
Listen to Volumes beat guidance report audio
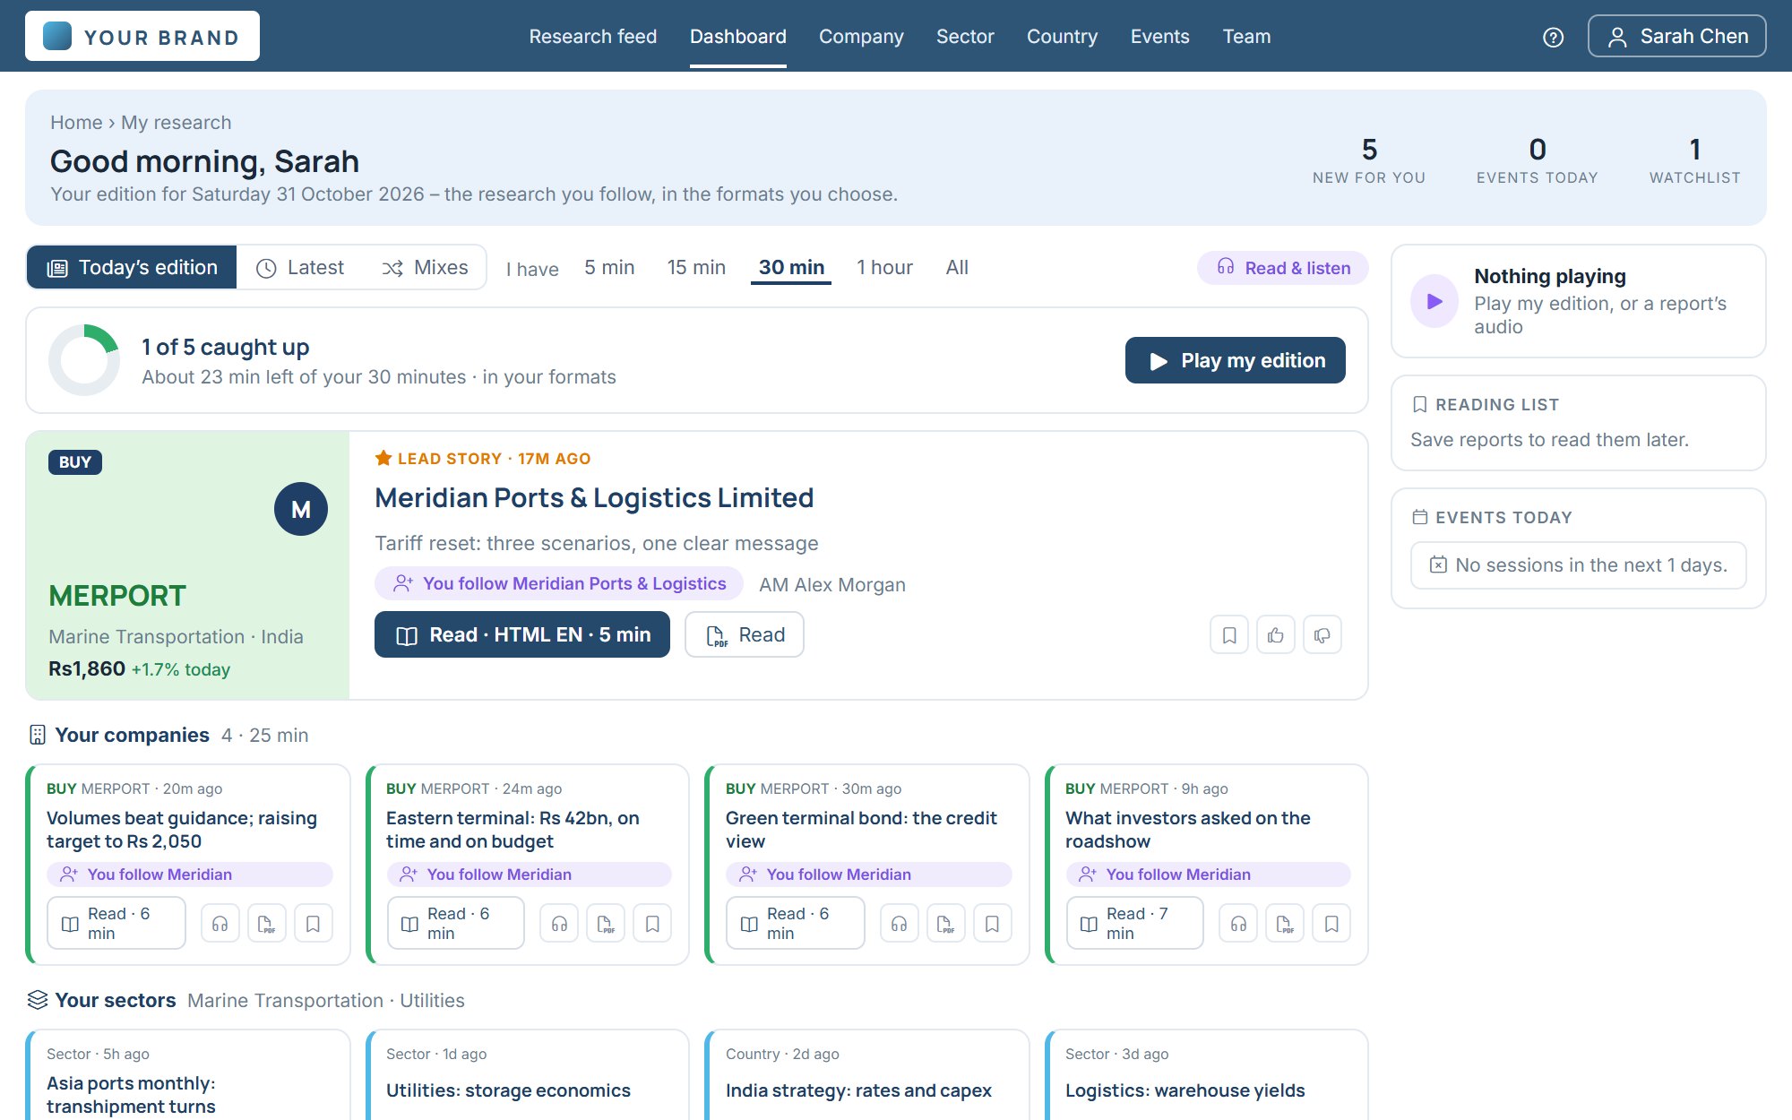point(220,924)
